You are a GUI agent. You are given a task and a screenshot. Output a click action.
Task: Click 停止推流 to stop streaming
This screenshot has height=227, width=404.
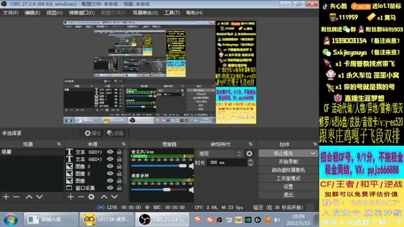click(283, 153)
